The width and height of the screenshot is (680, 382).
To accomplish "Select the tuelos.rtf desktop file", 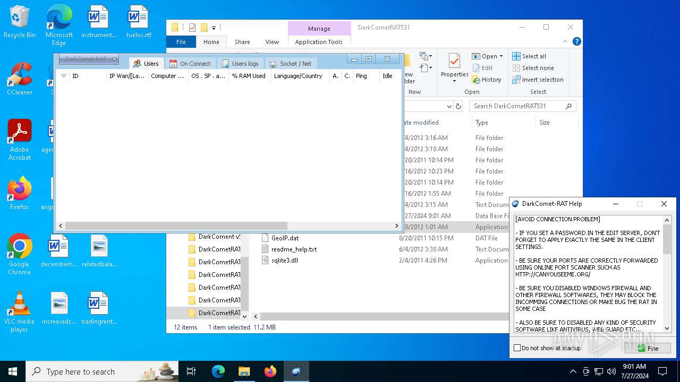I will pos(139,22).
